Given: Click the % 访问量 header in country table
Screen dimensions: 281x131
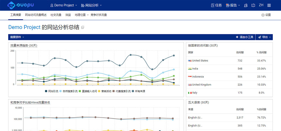Looking at the screenshot, I should coord(261,53).
